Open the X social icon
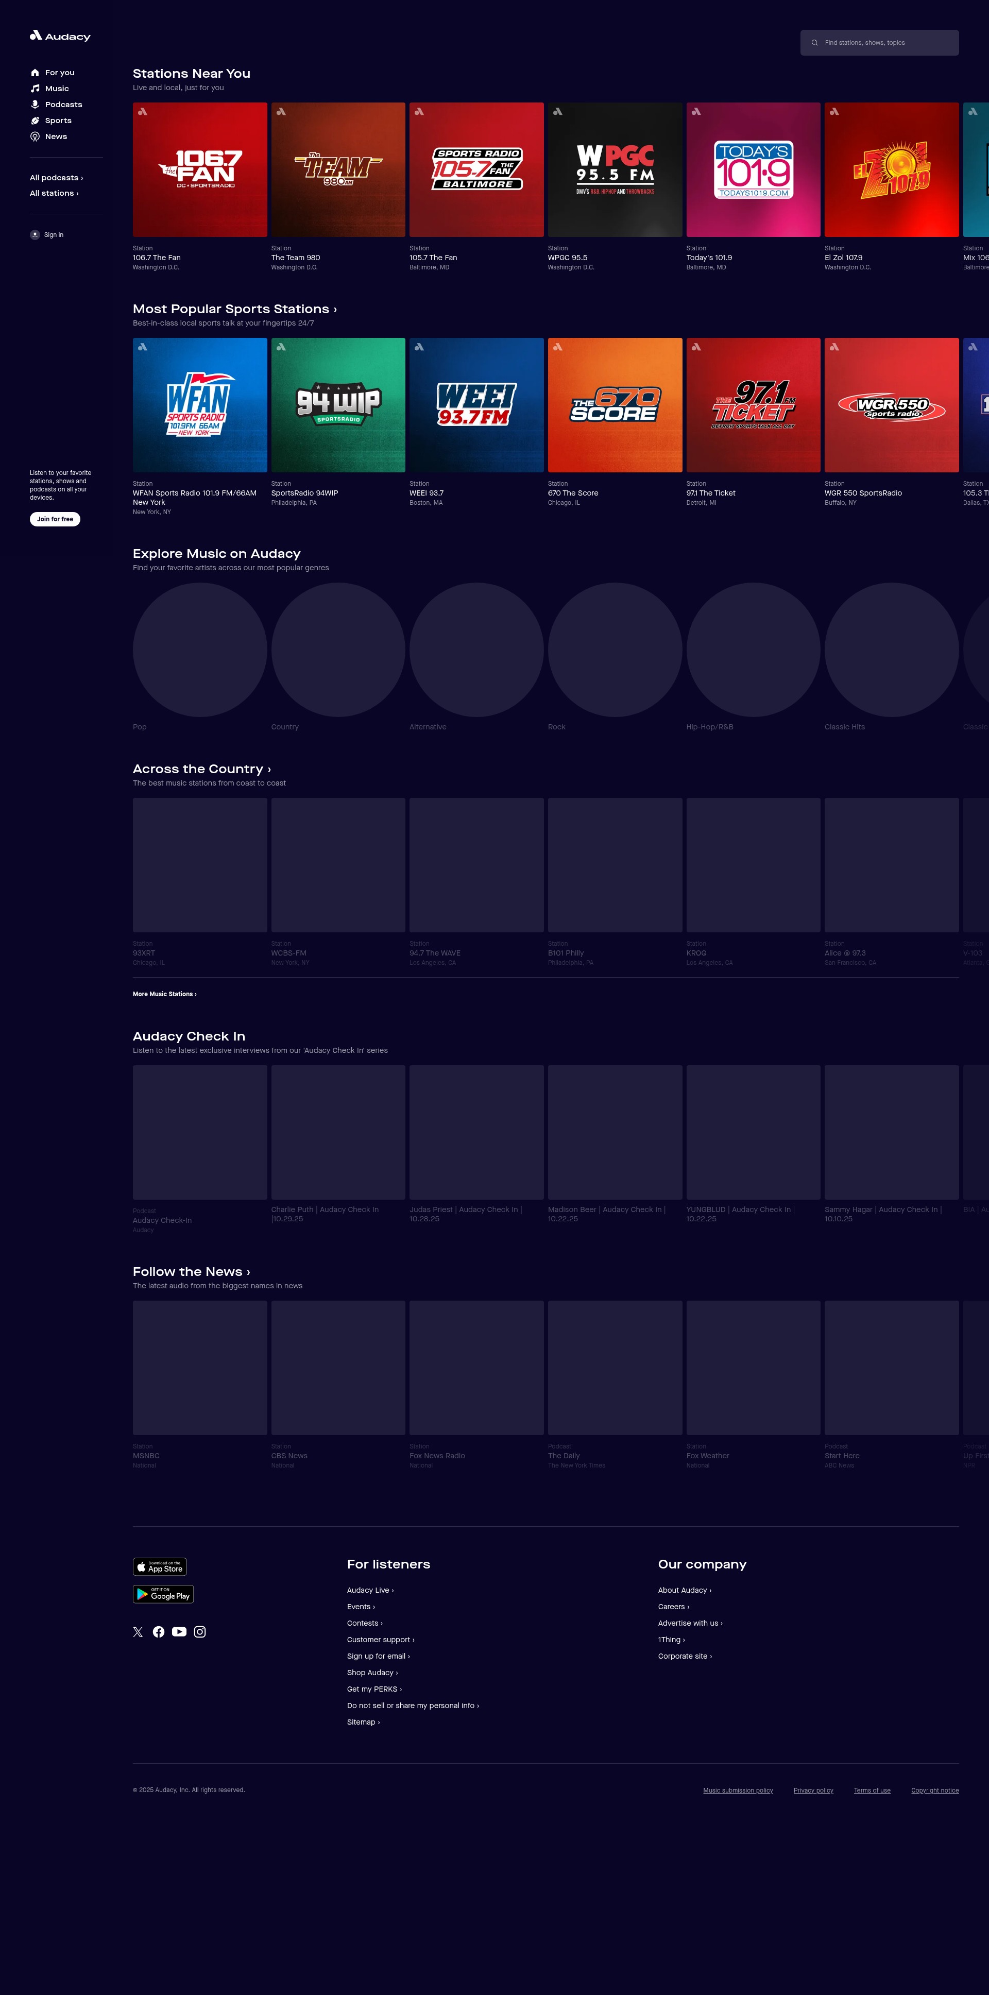This screenshot has height=1995, width=989. click(138, 1632)
